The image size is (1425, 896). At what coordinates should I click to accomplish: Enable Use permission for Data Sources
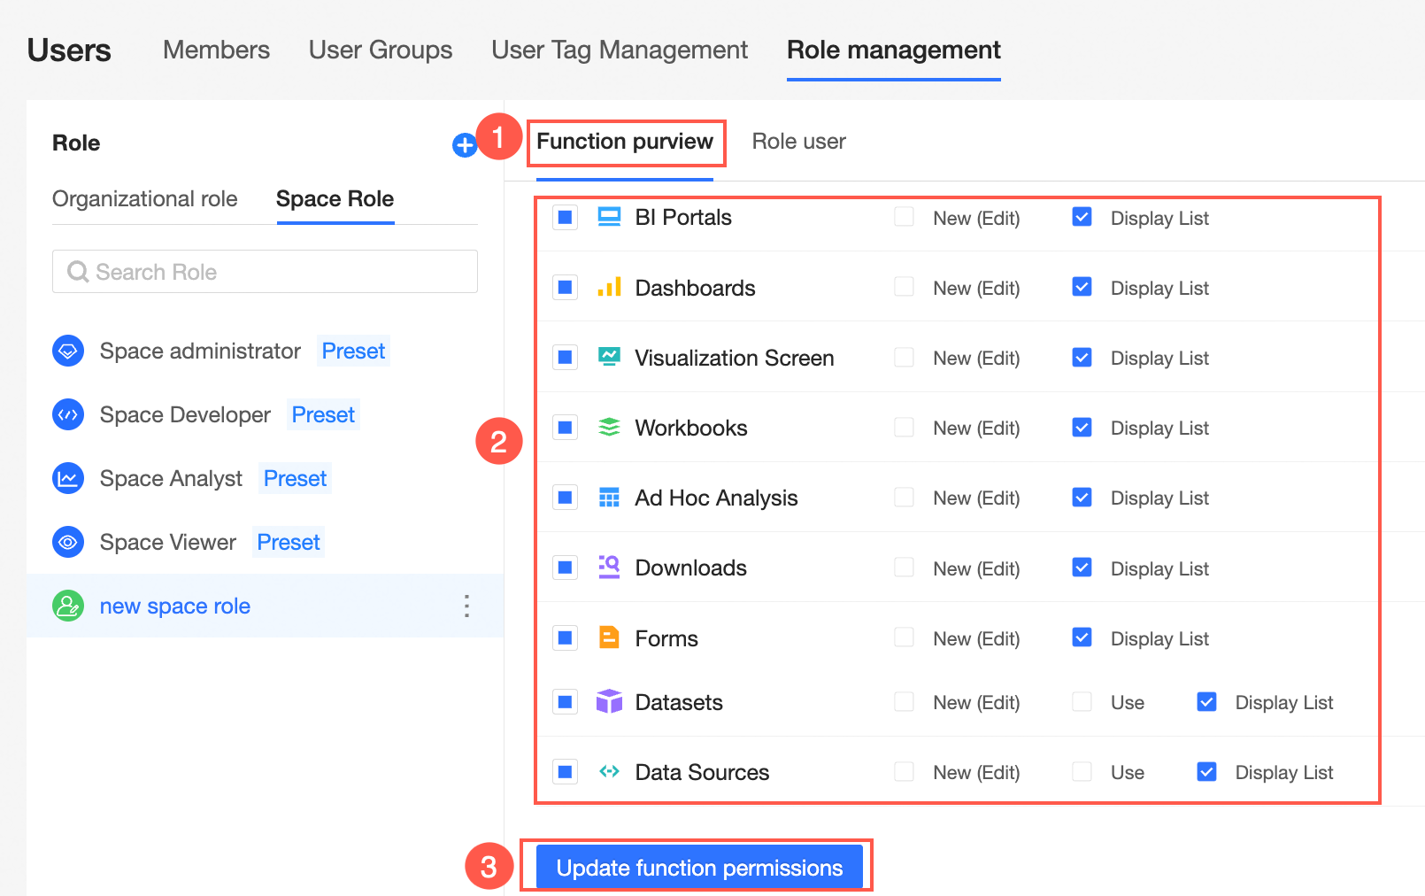click(x=1082, y=772)
